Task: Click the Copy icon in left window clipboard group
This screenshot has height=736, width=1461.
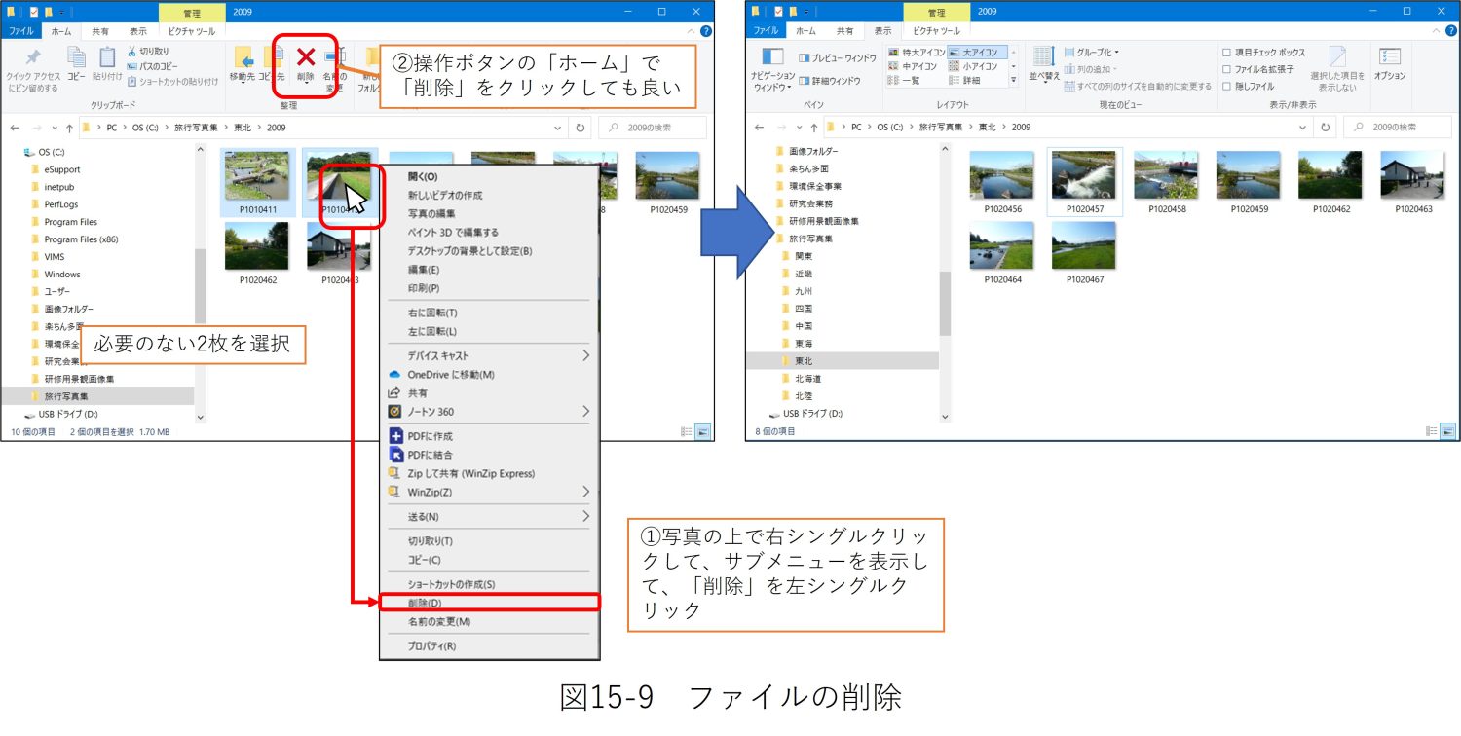Action: (76, 57)
